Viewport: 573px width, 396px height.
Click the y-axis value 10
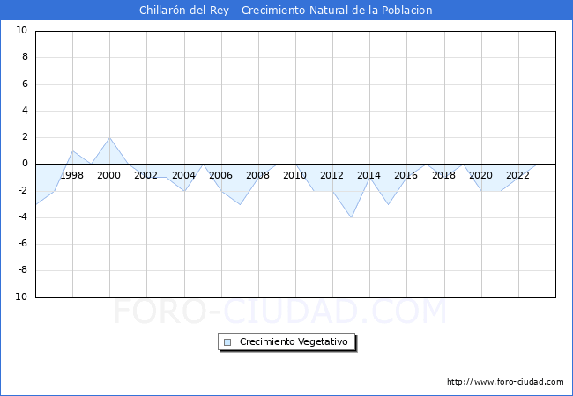(21, 31)
